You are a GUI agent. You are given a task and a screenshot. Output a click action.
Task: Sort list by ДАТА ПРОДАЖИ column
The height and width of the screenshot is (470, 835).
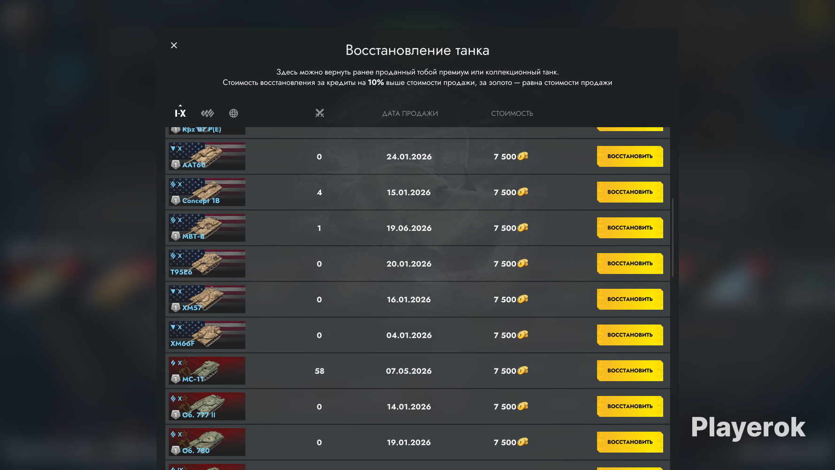[x=410, y=113]
